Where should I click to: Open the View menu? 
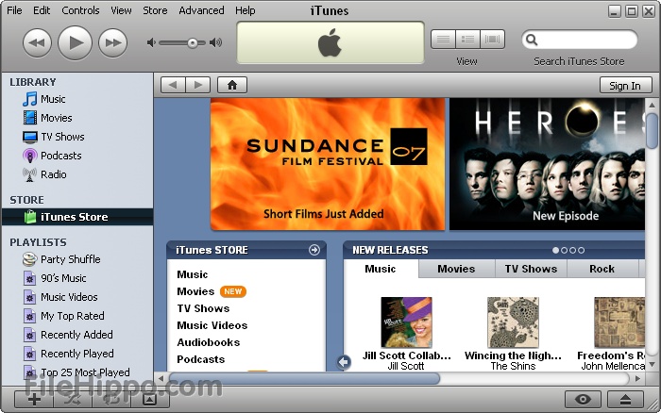[x=121, y=10]
